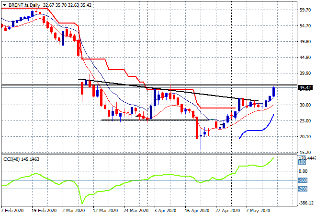This screenshot has height=216, width=316.
Task: Select the green CCI indicator line
Action: 144,179
